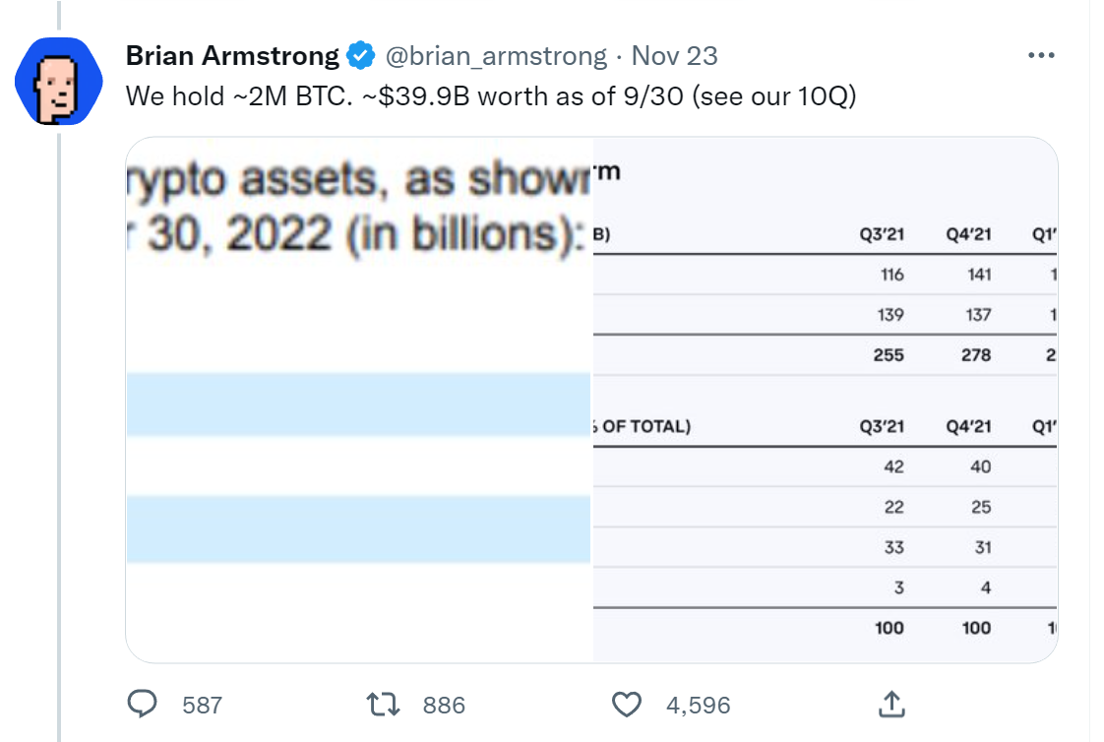This screenshot has width=1104, height=742.
Task: Click the 587 replies count
Action: pyautogui.click(x=202, y=705)
